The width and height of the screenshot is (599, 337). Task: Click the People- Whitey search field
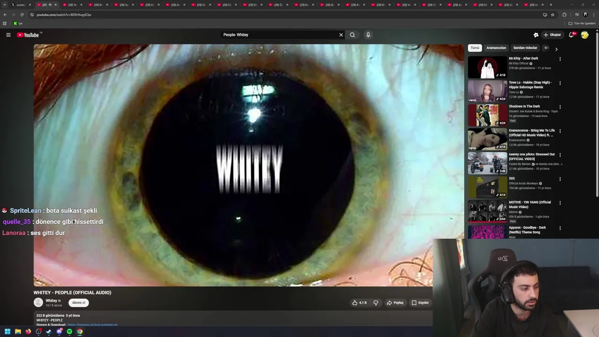coord(278,35)
